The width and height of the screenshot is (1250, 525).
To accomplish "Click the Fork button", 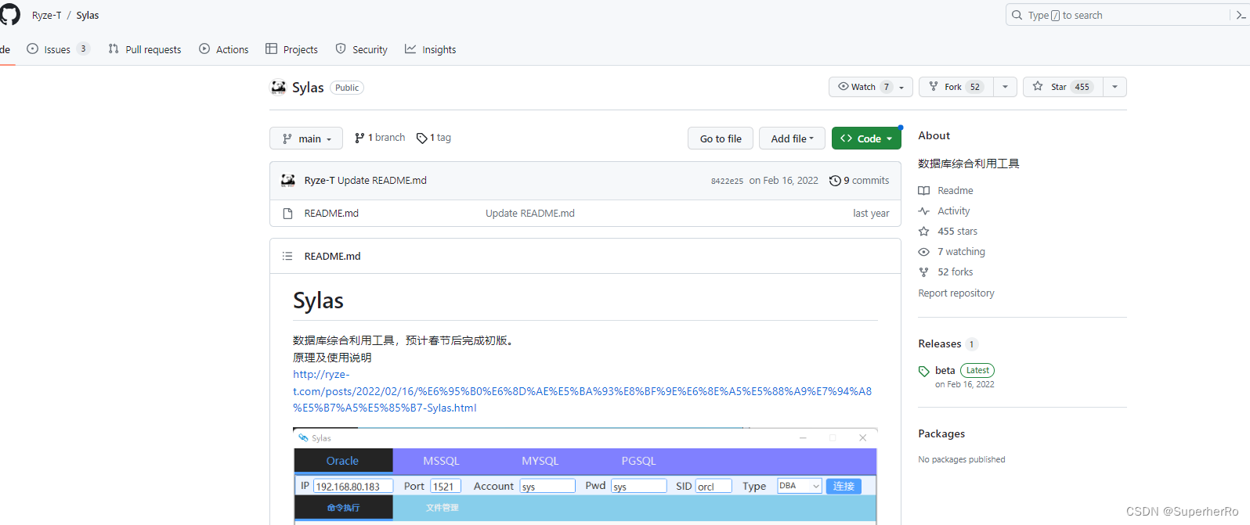I will 956,87.
